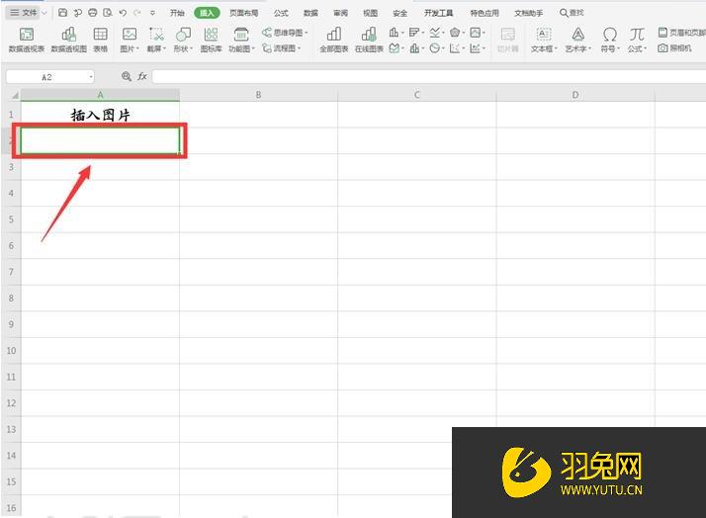Click the Redo arrow icon
This screenshot has width=706, height=518.
click(137, 13)
